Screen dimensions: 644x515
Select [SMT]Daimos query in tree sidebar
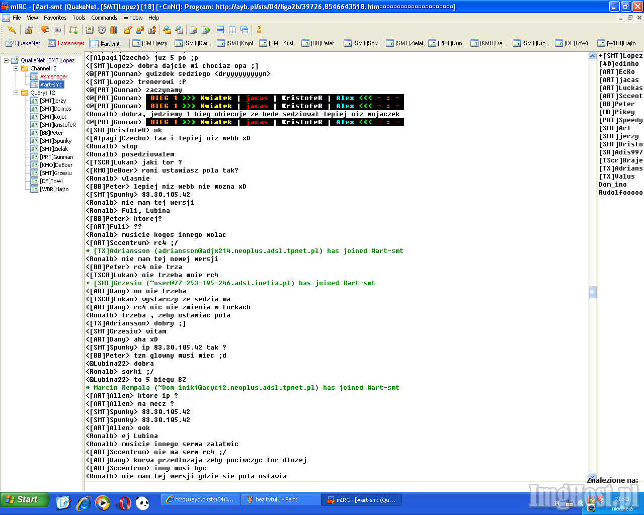click(55, 109)
